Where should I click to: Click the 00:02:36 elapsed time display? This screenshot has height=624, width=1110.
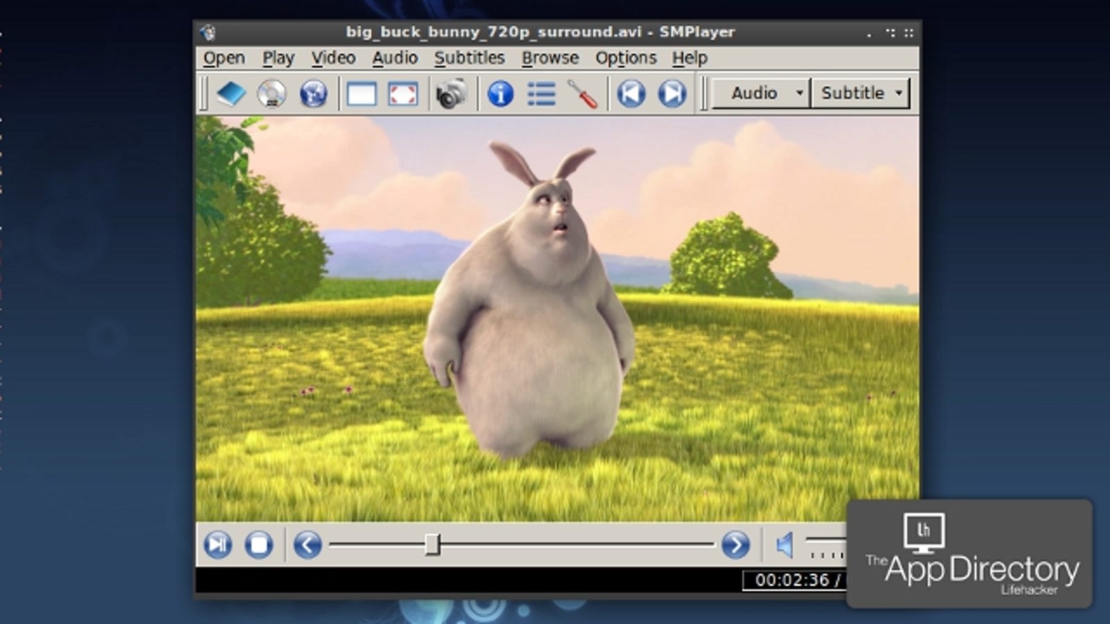[x=792, y=580]
